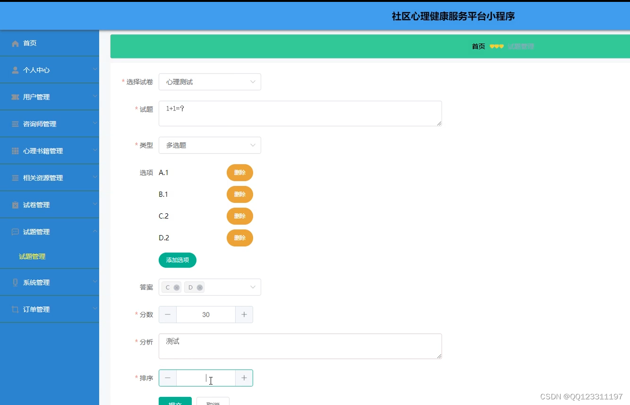The image size is (630, 405).
Task: Go to 首页 in the sidebar
Action: tap(50, 43)
